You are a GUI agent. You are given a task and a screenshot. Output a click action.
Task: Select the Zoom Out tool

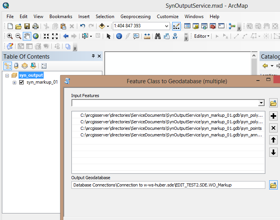tap(18, 36)
